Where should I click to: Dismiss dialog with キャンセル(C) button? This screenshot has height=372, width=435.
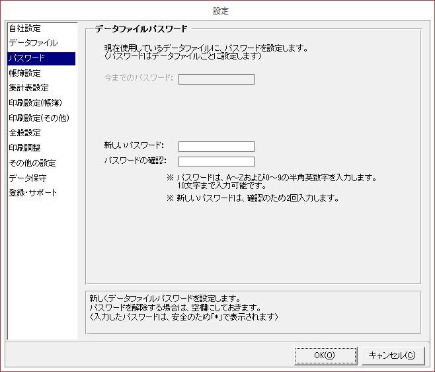393,355
